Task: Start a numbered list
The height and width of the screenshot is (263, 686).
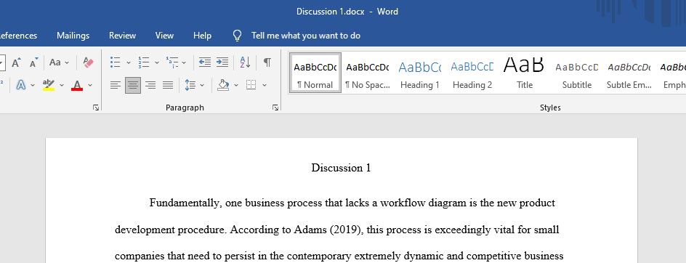Action: pyautogui.click(x=143, y=62)
